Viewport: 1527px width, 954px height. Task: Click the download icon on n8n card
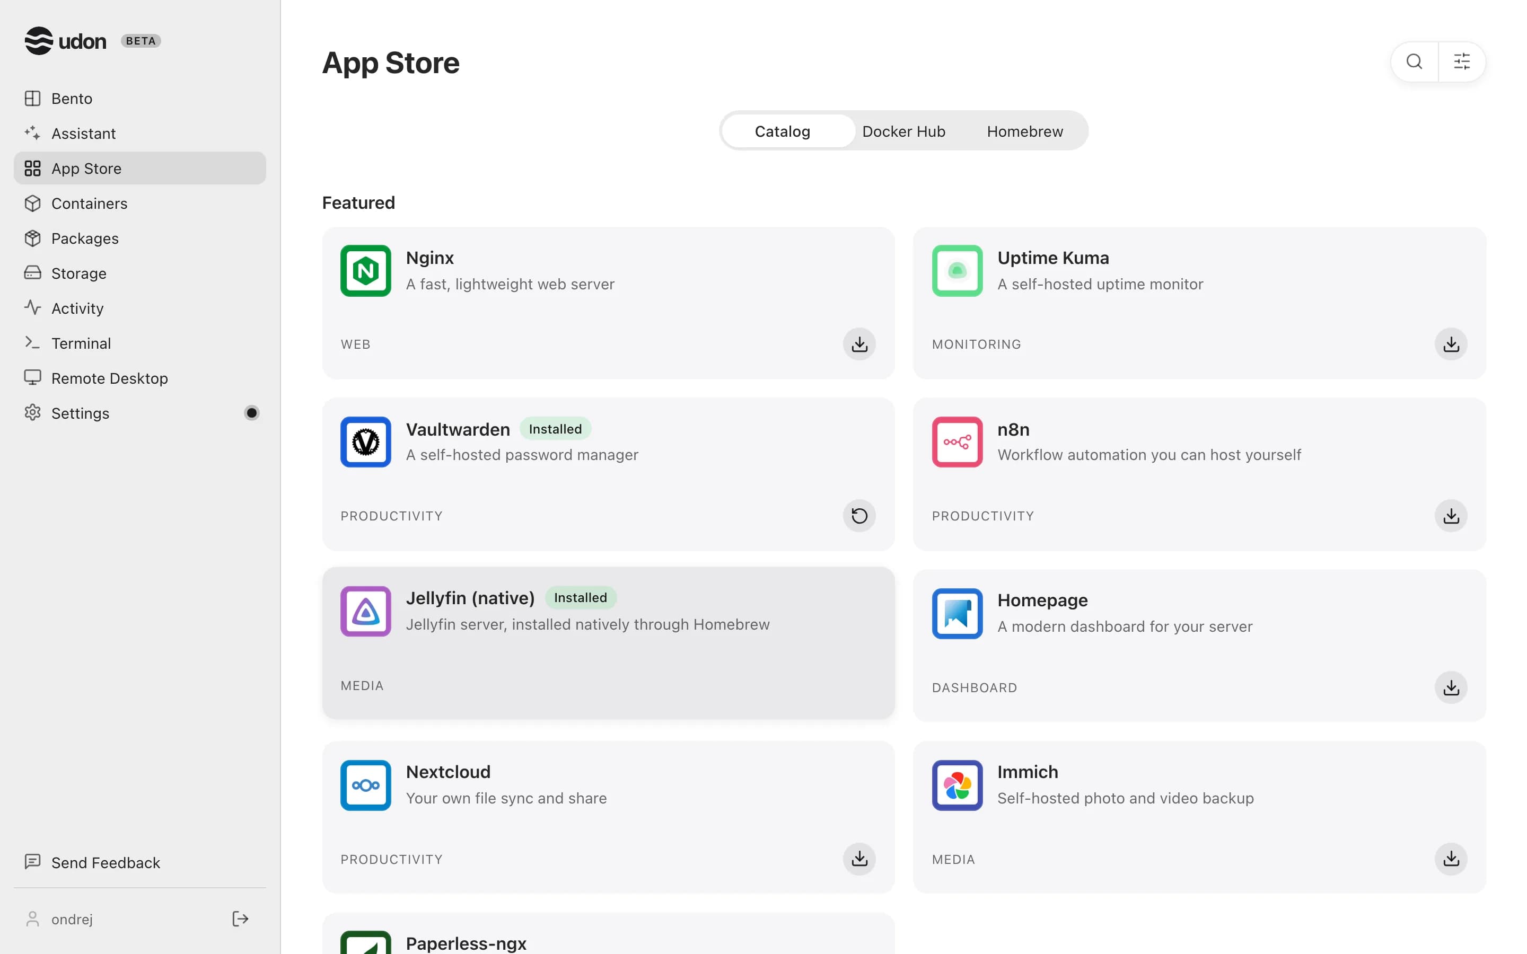click(1451, 516)
